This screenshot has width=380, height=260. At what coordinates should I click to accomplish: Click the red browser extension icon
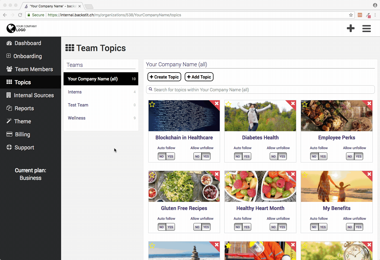360,15
